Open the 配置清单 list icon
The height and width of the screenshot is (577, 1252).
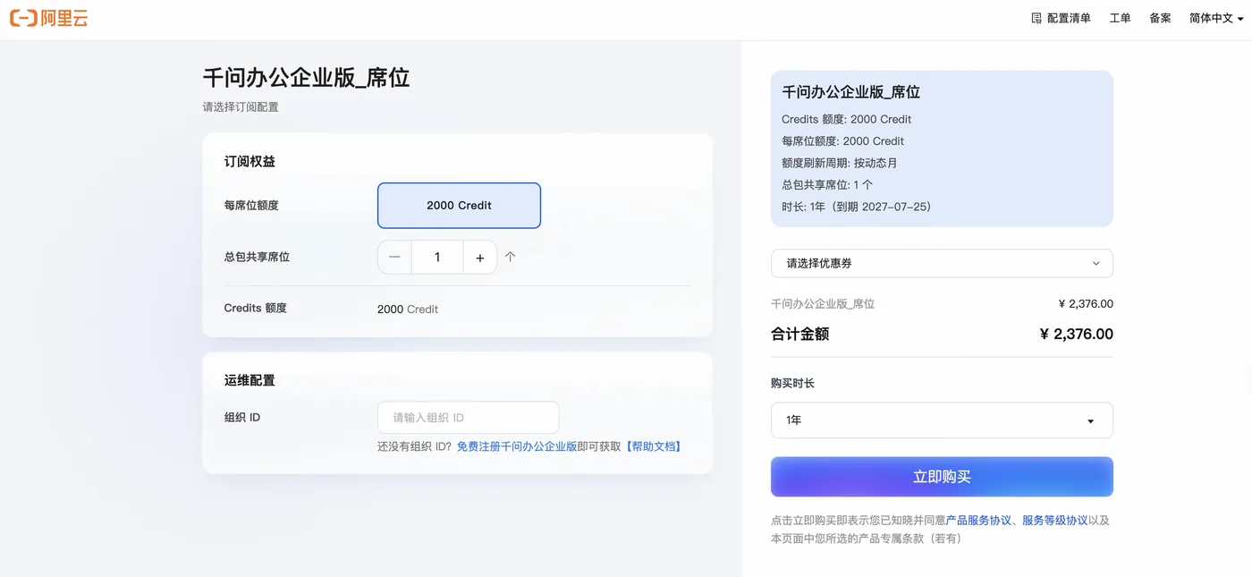coord(1036,18)
